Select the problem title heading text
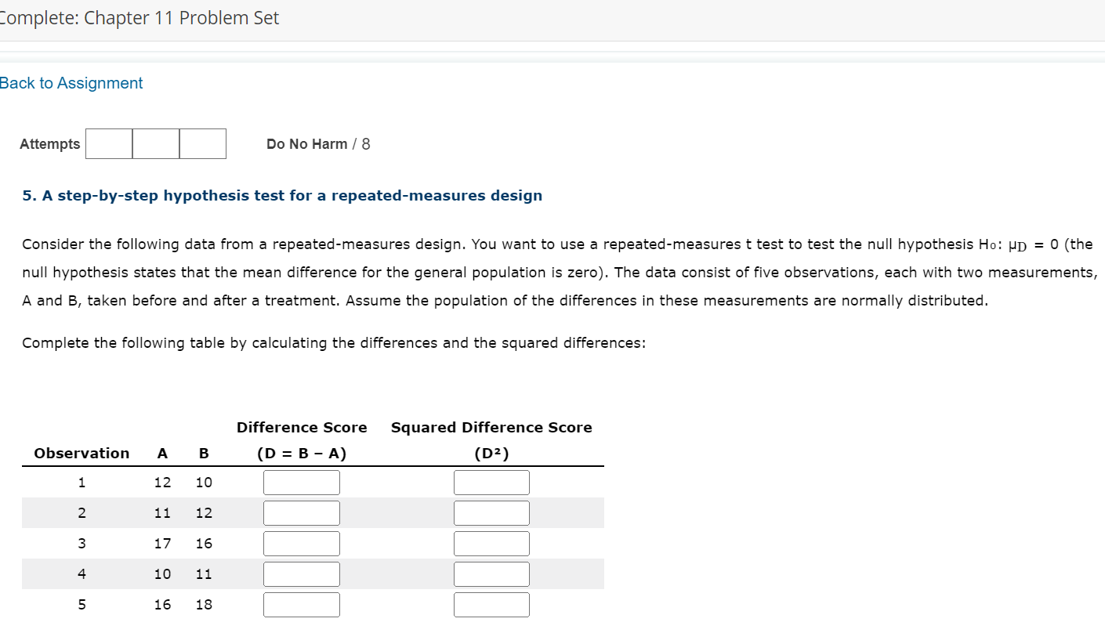The width and height of the screenshot is (1105, 633). tap(281, 195)
